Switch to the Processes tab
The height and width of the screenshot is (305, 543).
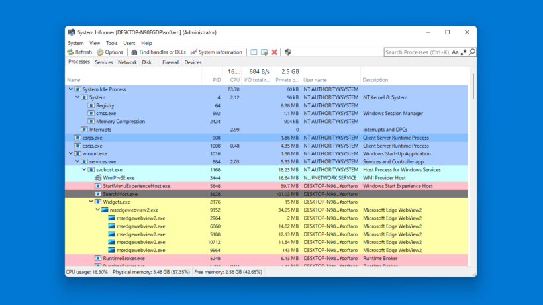click(79, 62)
